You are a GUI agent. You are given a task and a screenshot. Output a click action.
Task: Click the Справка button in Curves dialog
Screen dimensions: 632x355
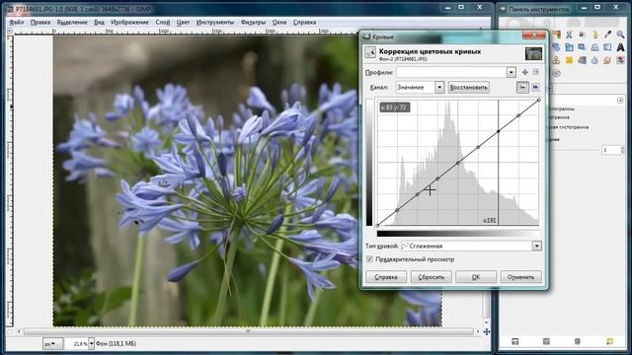386,277
